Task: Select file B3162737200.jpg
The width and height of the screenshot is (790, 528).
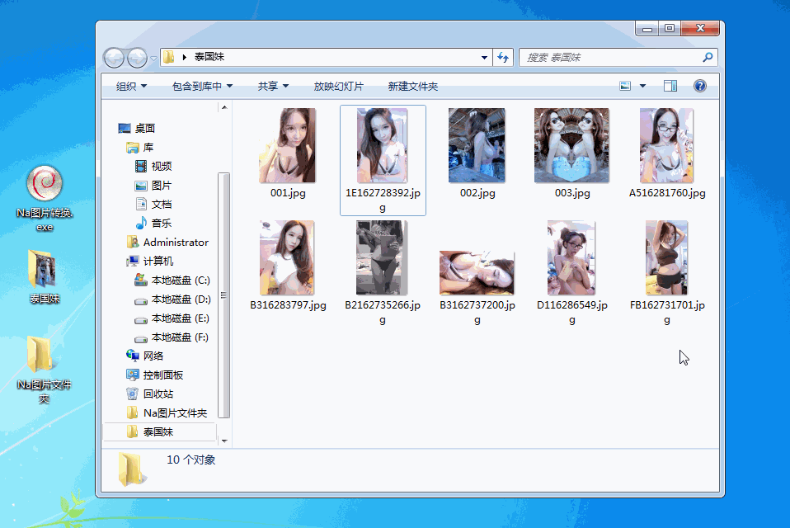Action: [477, 287]
